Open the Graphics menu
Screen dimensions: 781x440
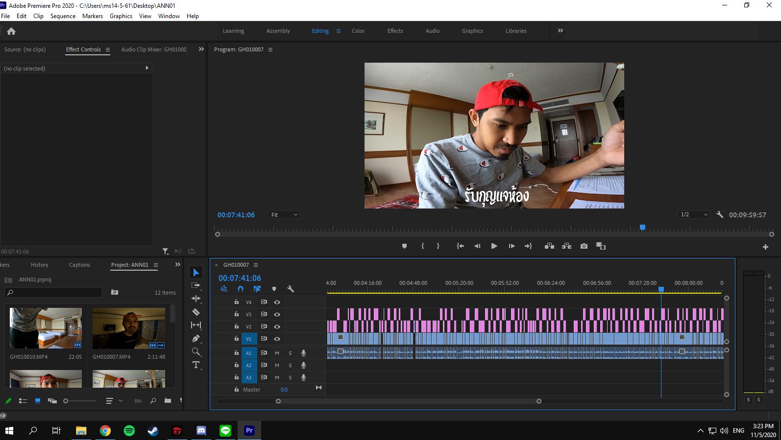(121, 16)
